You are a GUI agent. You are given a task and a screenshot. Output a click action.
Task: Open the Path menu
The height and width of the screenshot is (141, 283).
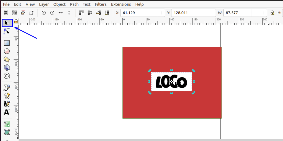74,4
